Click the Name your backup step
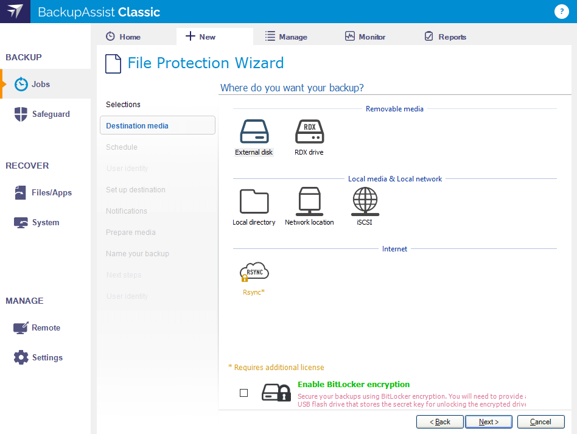The height and width of the screenshot is (434, 577). click(x=138, y=254)
